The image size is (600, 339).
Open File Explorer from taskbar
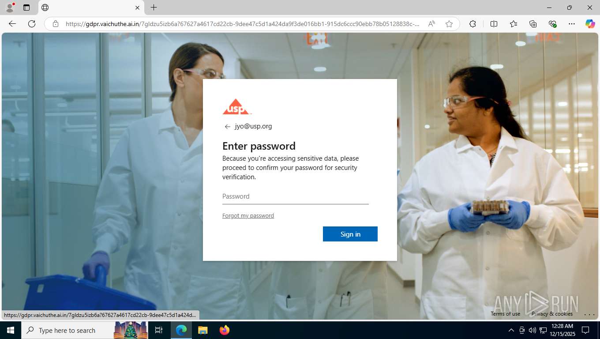point(202,330)
